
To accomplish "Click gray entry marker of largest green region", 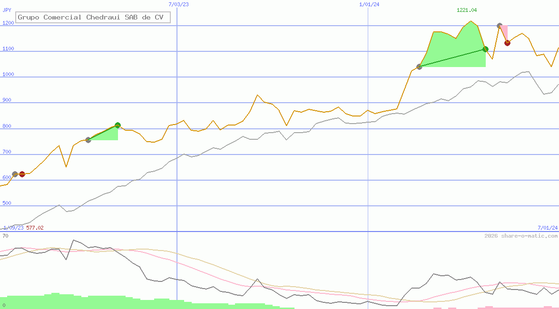I will tap(419, 67).
